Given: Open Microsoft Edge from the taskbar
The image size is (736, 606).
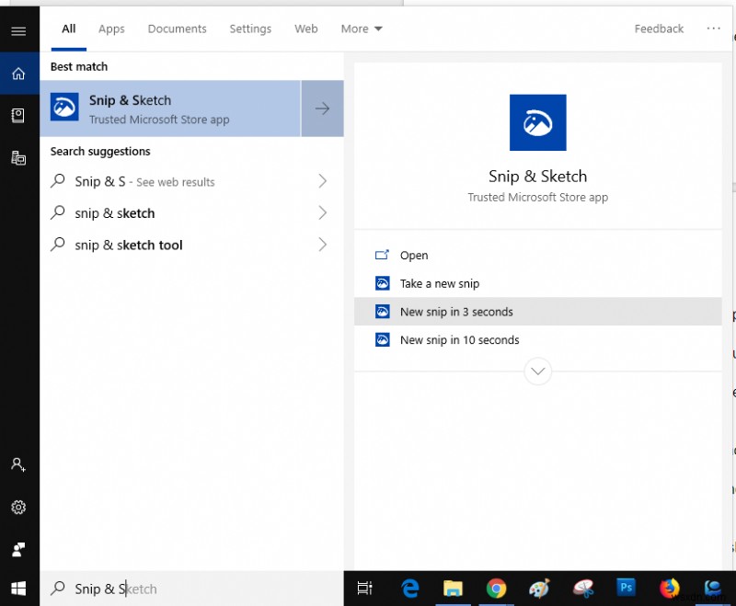Looking at the screenshot, I should (408, 589).
